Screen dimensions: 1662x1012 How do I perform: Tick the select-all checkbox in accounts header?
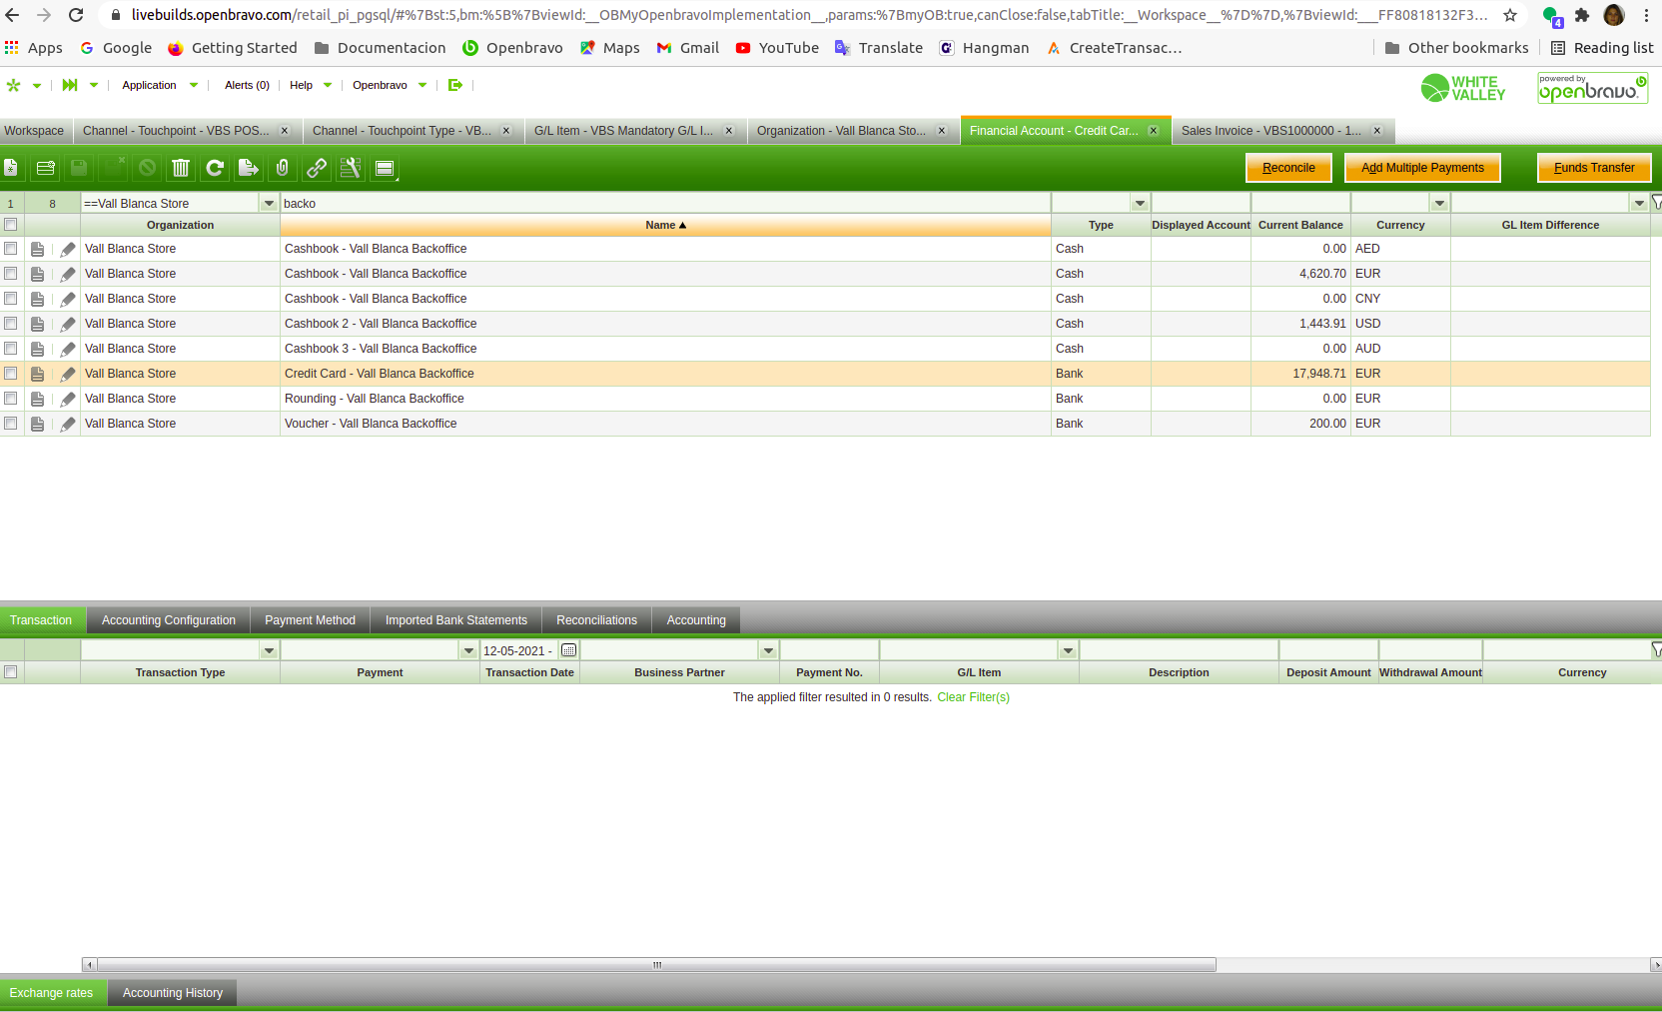coord(11,225)
